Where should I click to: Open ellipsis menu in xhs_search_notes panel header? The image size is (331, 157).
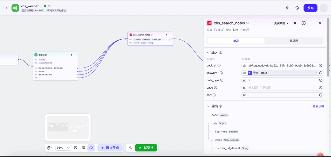(x=312, y=23)
